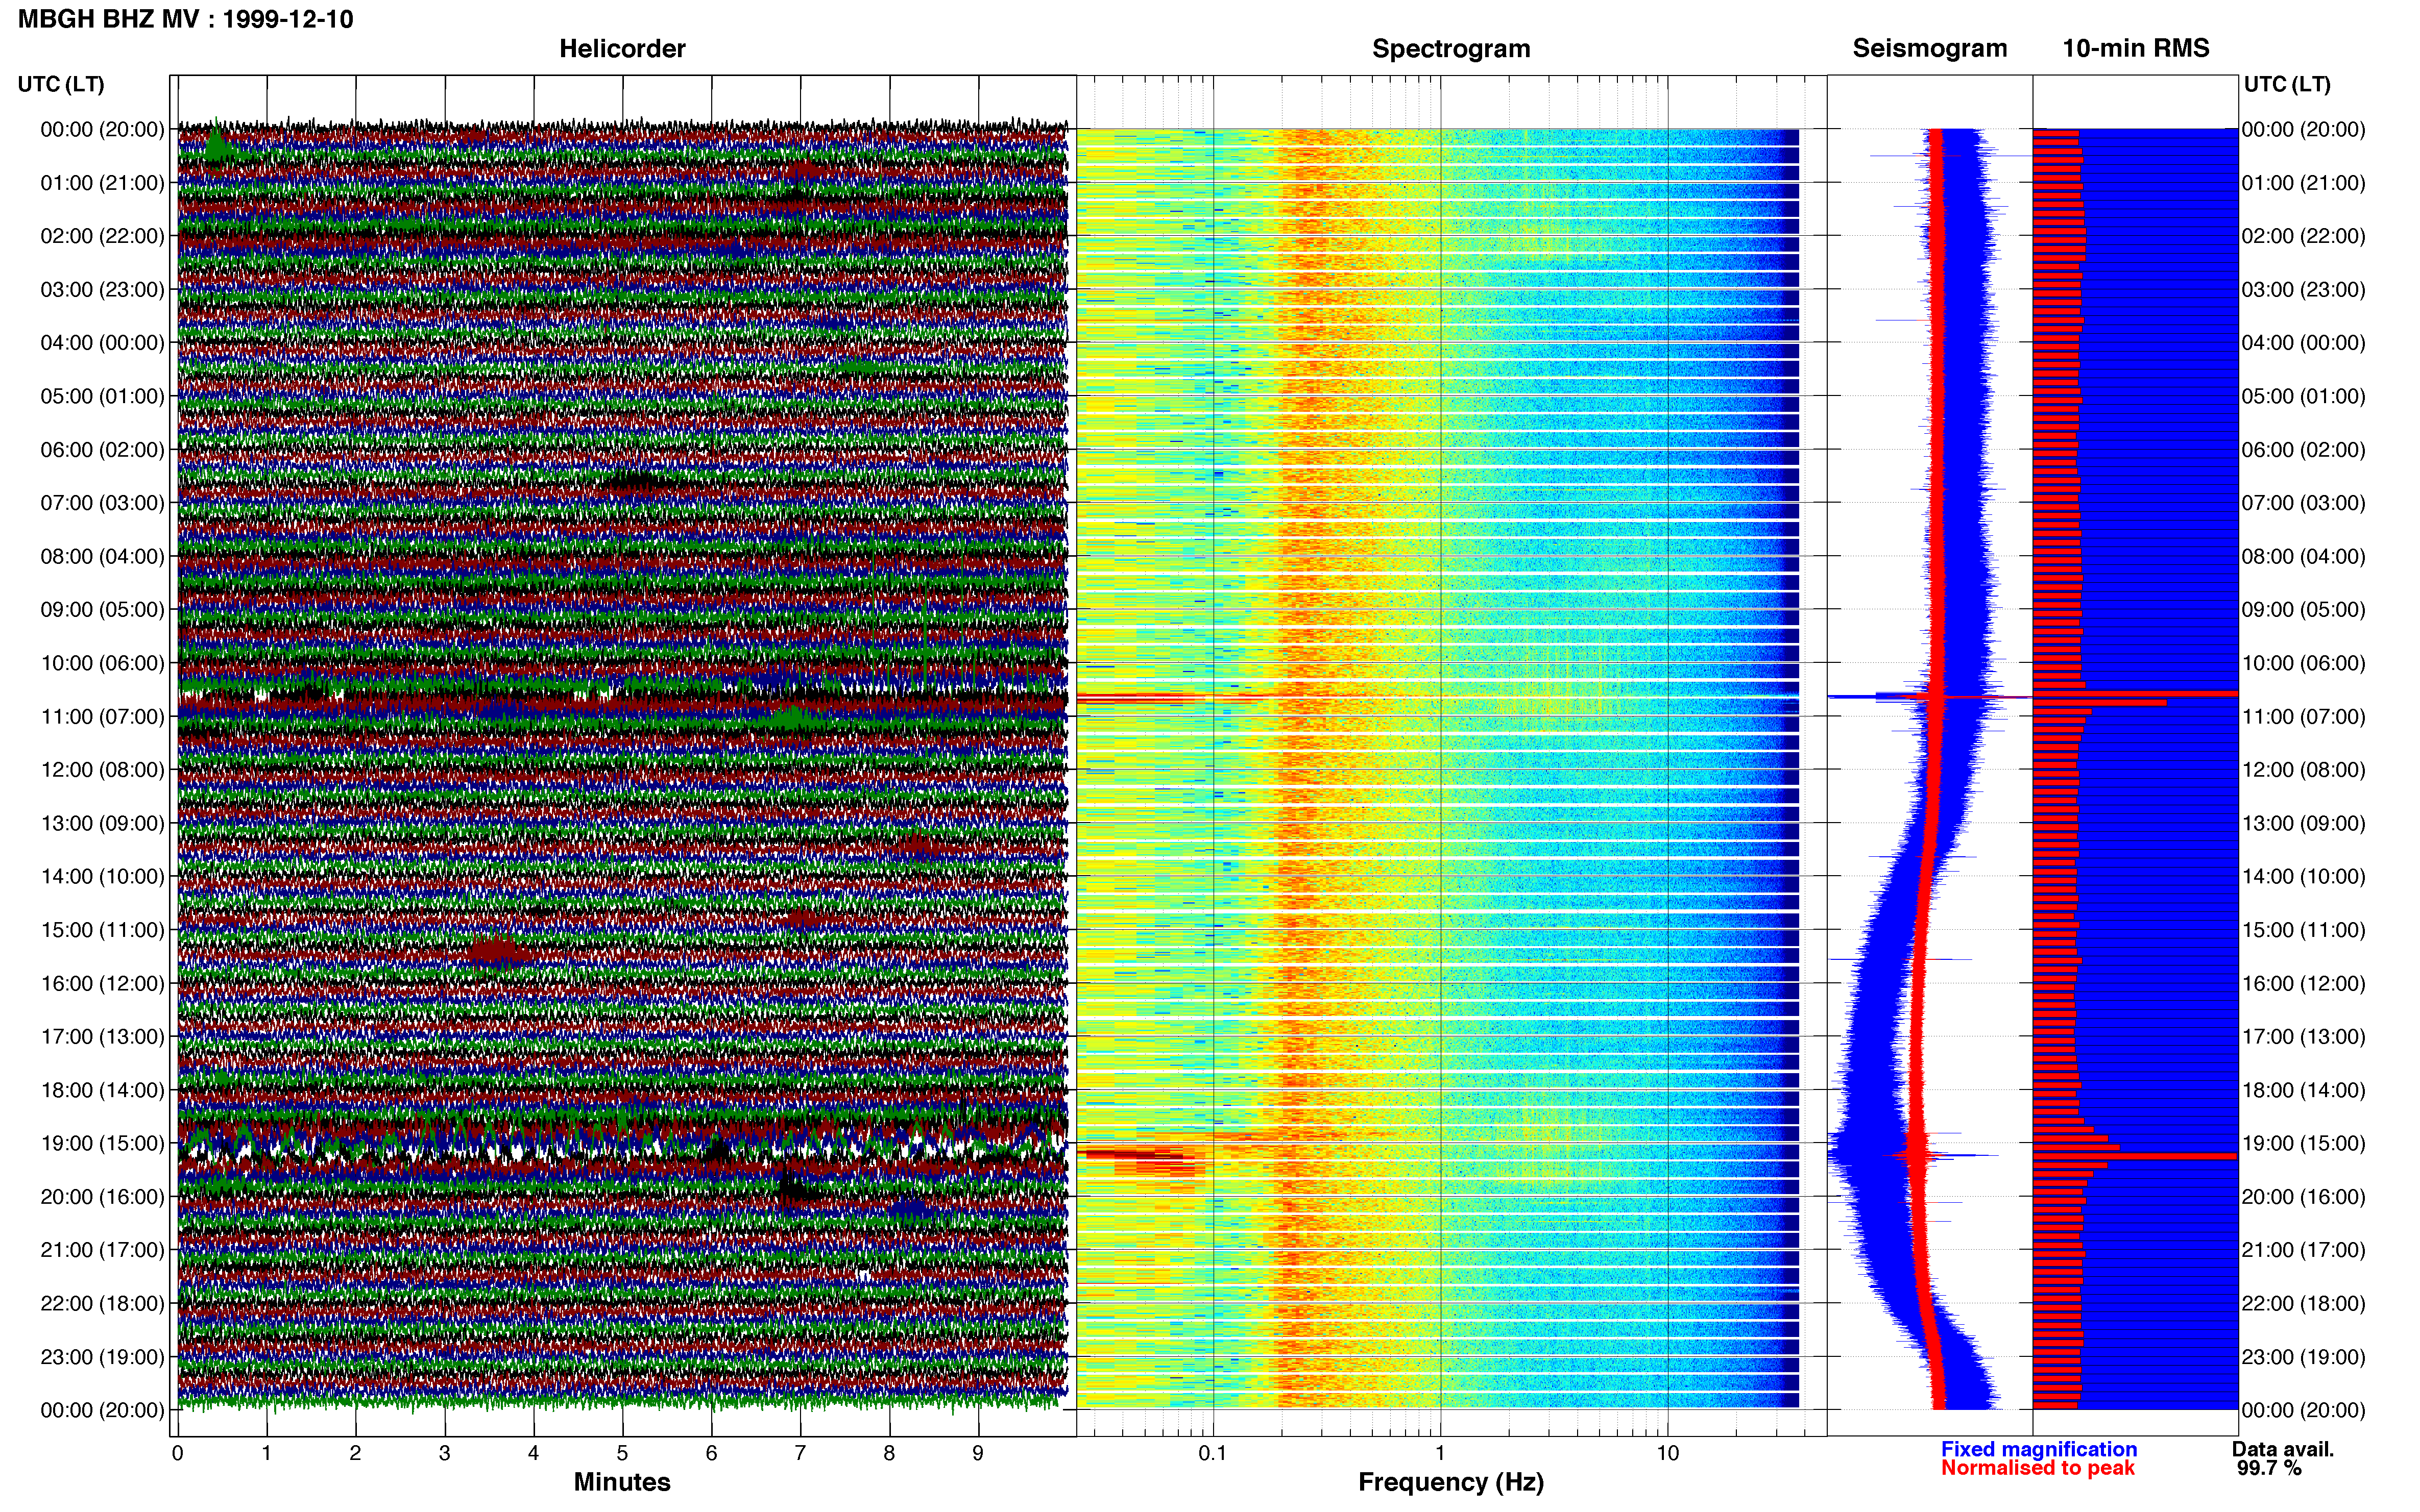Click 21:00 (17:00) on the RMS time axis

[x=2304, y=1250]
